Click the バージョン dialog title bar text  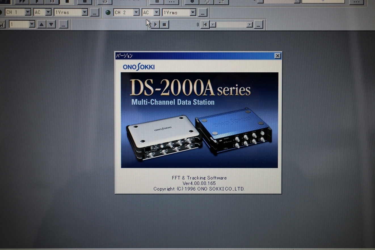coord(124,56)
